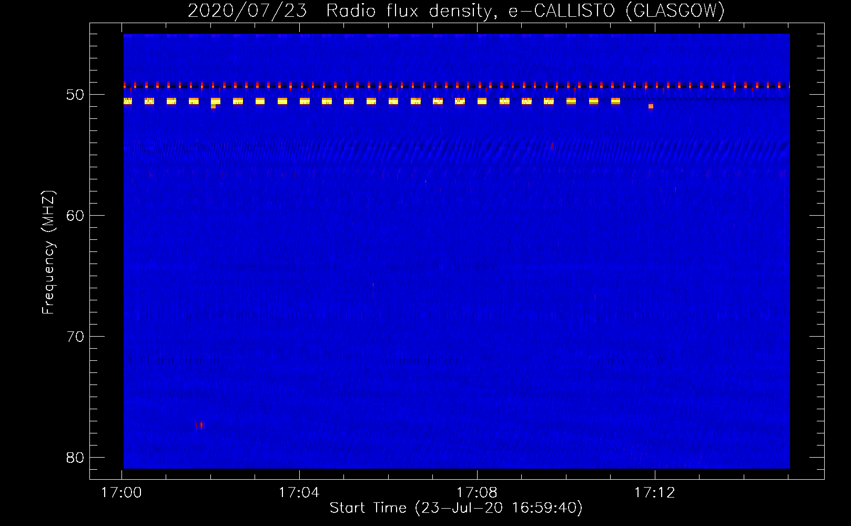
Task: Click the 17:00 time tick label
Action: pyautogui.click(x=121, y=493)
